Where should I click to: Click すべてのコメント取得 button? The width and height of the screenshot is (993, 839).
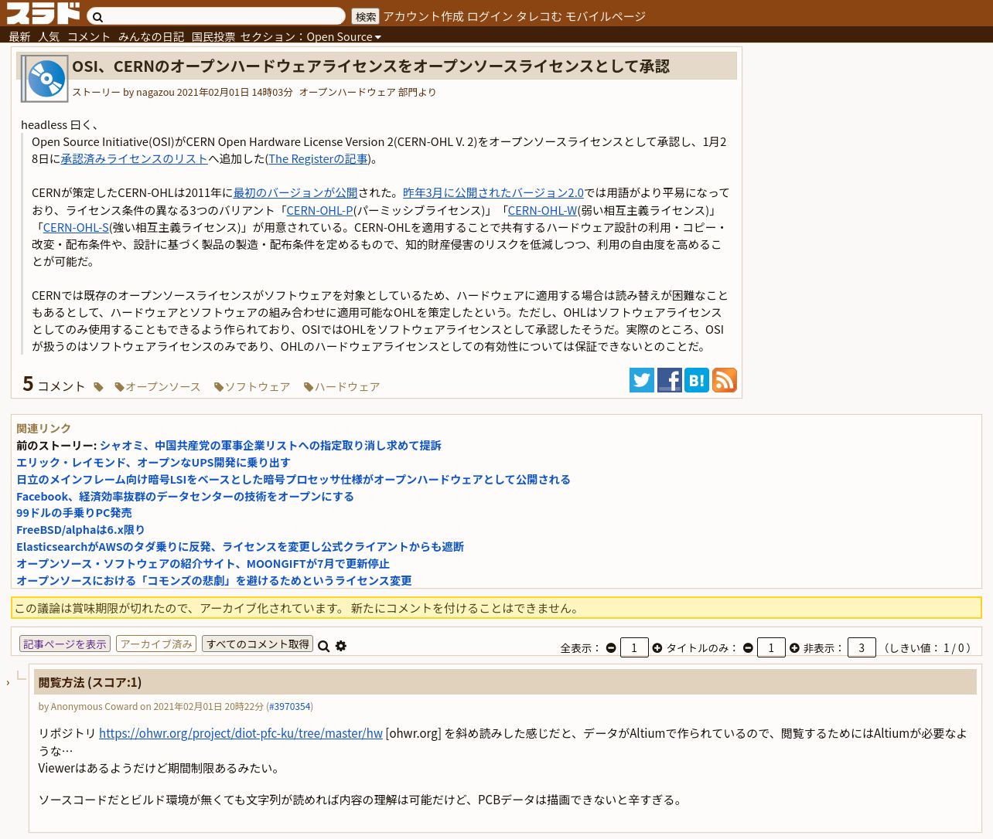click(x=258, y=644)
